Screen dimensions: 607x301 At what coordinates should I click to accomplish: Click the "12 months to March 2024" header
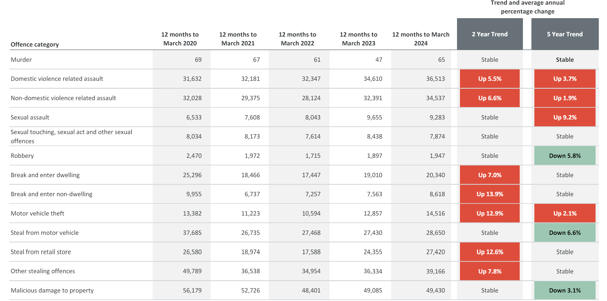click(x=421, y=39)
